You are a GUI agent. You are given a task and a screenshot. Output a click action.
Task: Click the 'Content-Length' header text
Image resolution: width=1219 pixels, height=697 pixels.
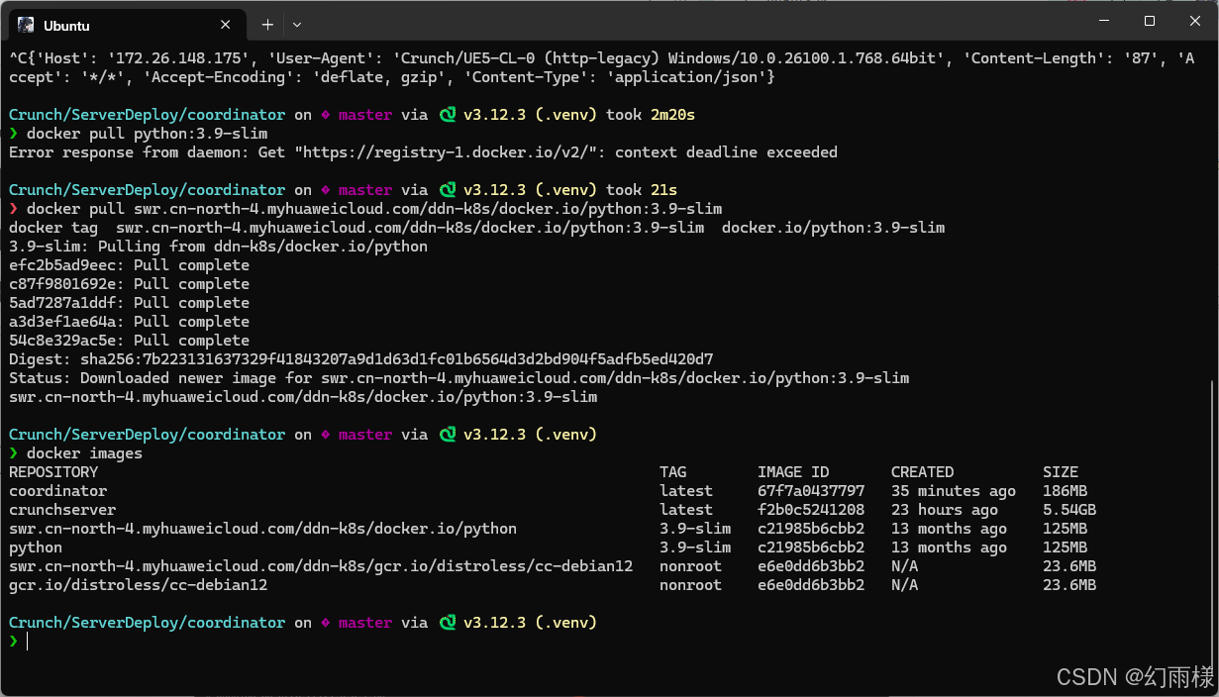pyautogui.click(x=1034, y=58)
